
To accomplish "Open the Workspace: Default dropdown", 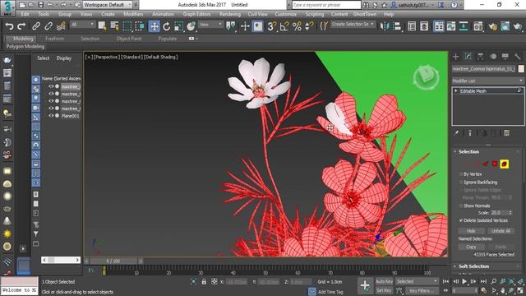I will 108,5.
